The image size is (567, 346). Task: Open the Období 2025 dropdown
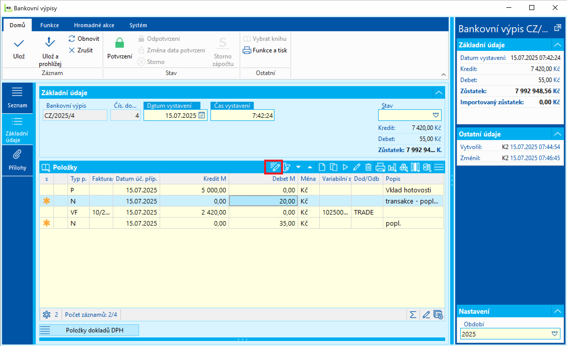(x=554, y=334)
